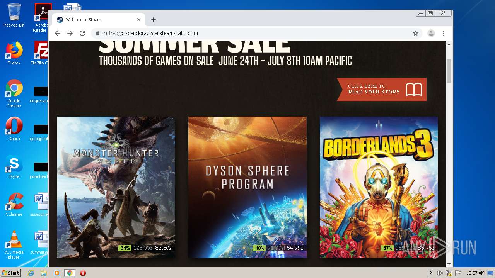Screen dimensions: 495x278
Task: Click the 64,79zł price on Dyson Sphere Program
Action: [x=295, y=248]
